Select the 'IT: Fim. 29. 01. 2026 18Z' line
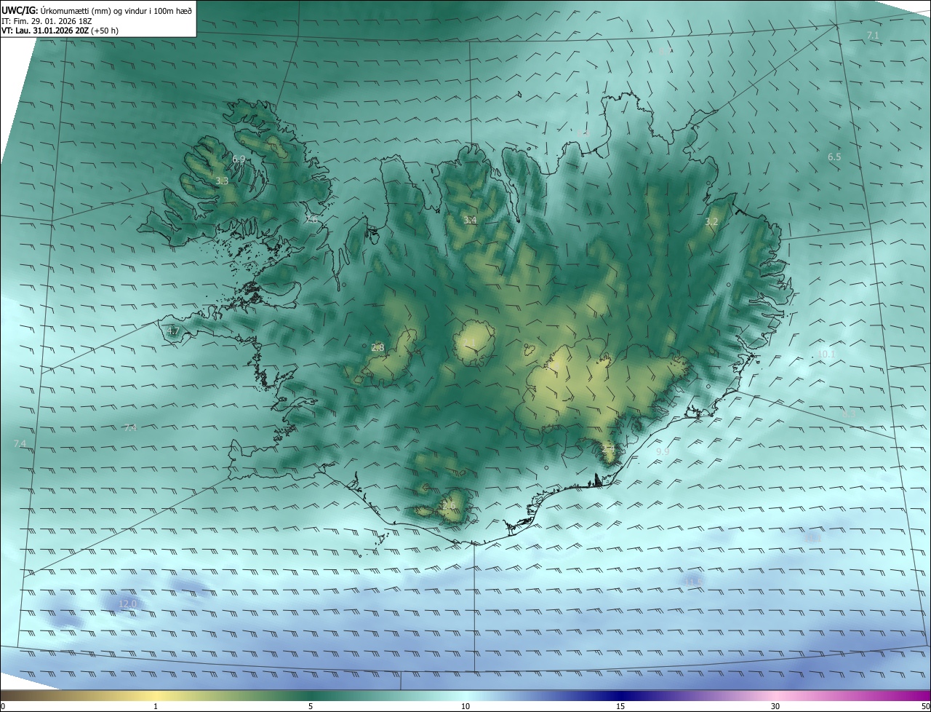This screenshot has height=712, width=931. 47,21
